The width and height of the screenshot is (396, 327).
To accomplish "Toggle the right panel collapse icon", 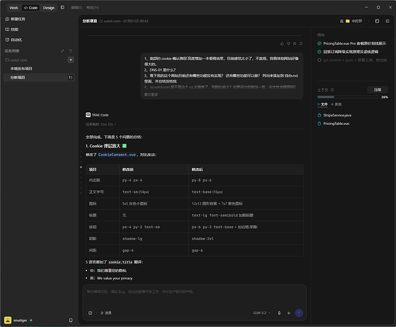I will [387, 21].
